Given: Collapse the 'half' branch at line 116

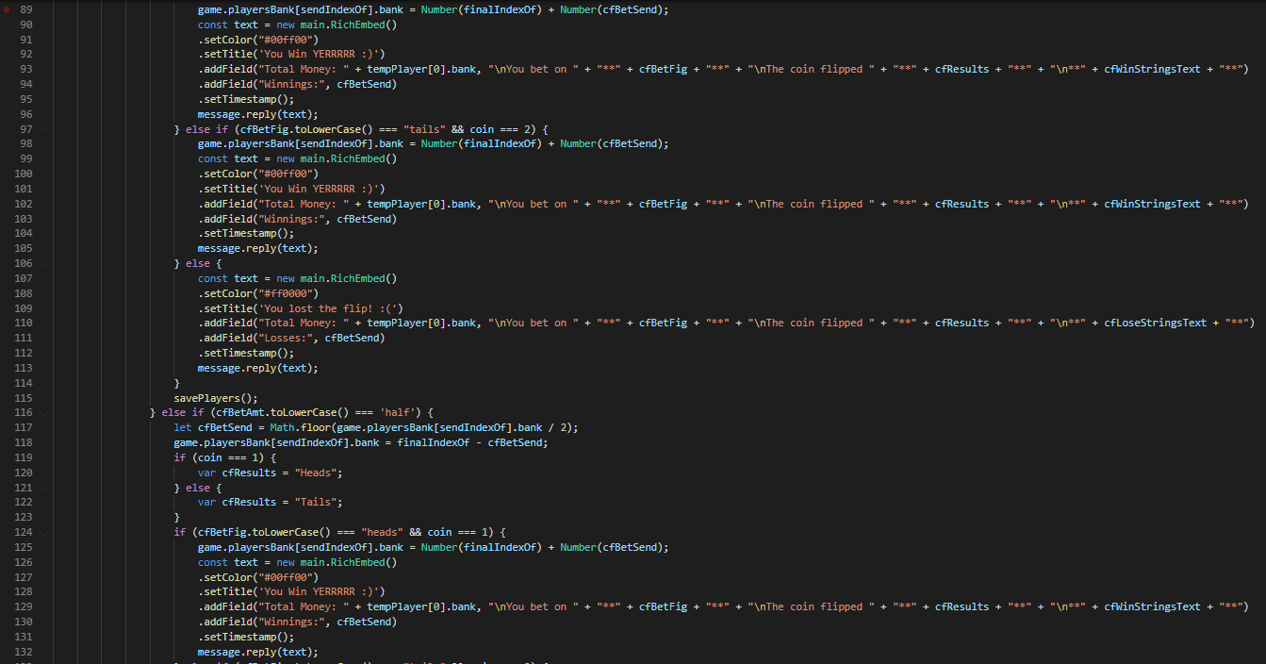Looking at the screenshot, I should pos(44,413).
